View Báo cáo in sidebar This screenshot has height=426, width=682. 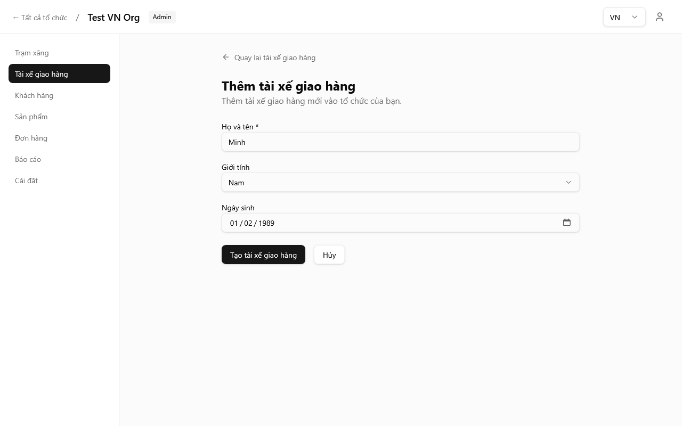[x=28, y=159]
